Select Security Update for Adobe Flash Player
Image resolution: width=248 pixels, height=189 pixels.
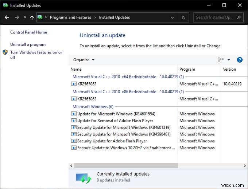(112, 141)
